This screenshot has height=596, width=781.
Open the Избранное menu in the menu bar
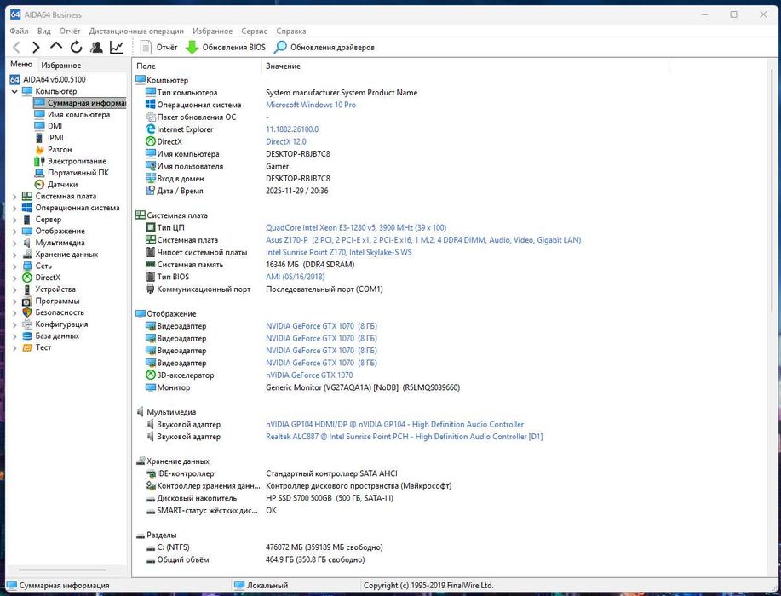(x=213, y=31)
